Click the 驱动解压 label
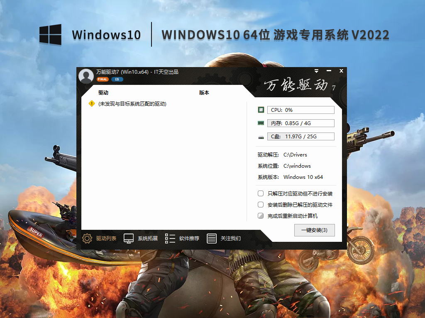 pos(268,155)
